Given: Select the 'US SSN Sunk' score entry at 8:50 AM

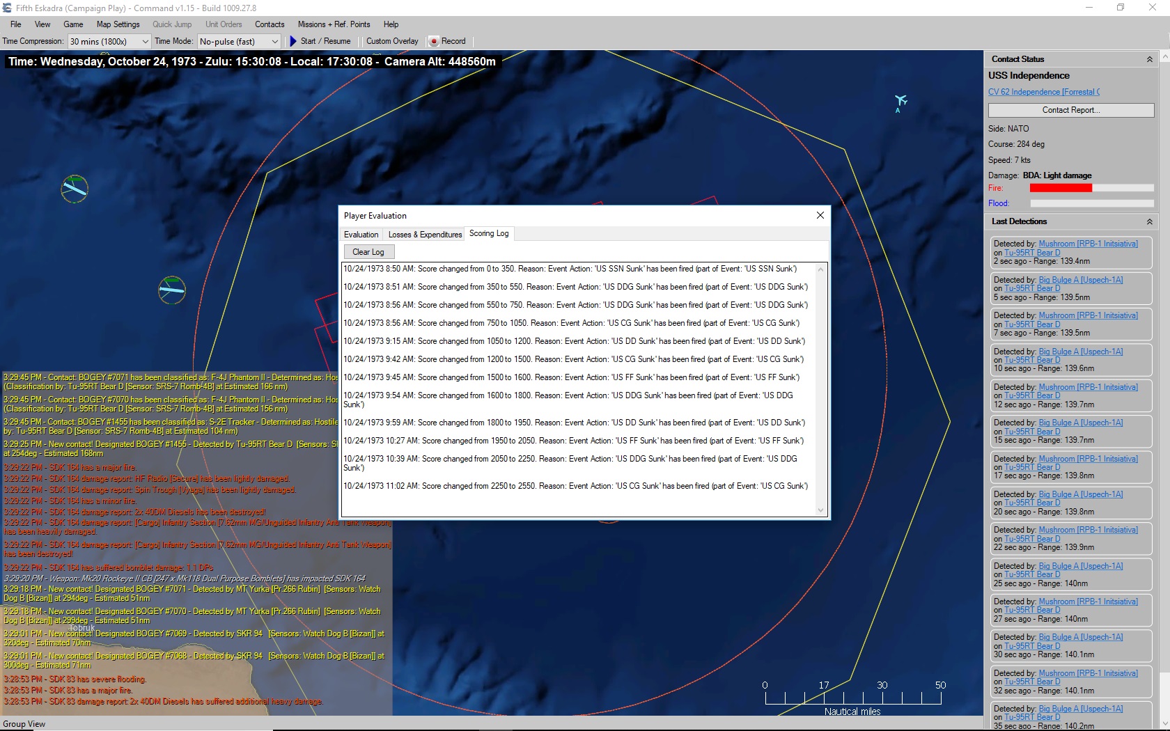Looking at the screenshot, I should tap(570, 269).
